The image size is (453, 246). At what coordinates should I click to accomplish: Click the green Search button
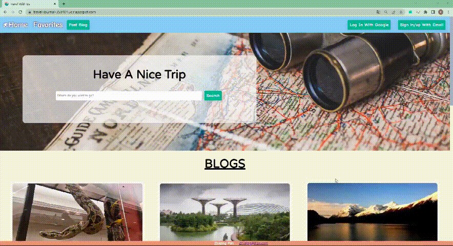(x=213, y=96)
